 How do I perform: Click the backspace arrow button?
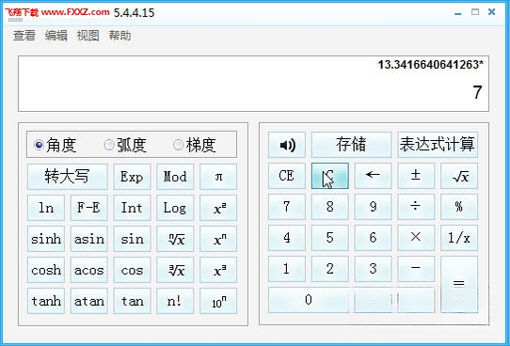pyautogui.click(x=373, y=176)
